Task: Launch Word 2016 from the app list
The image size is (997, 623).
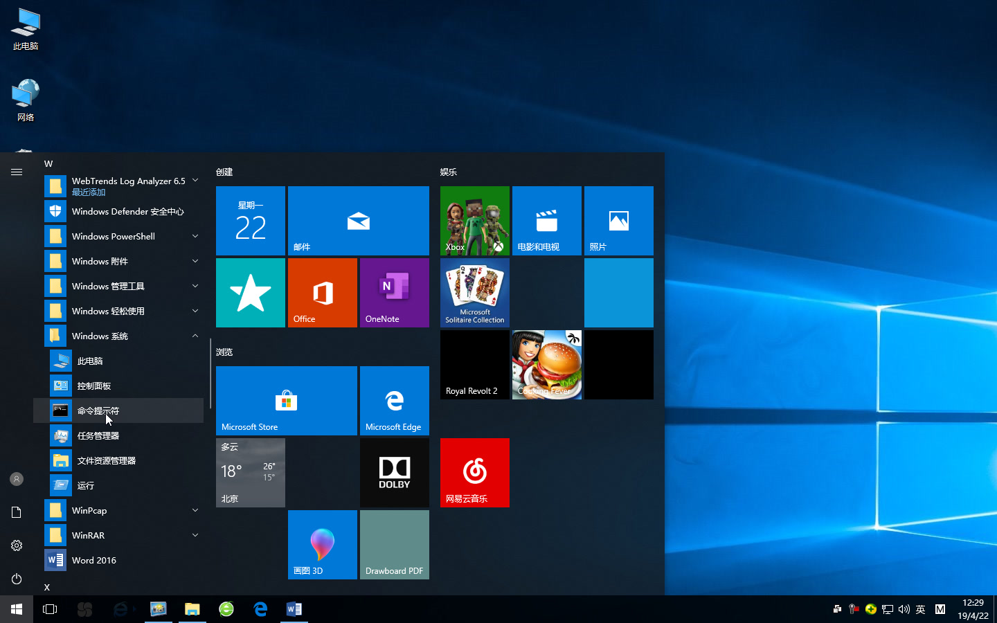Action: click(x=118, y=560)
